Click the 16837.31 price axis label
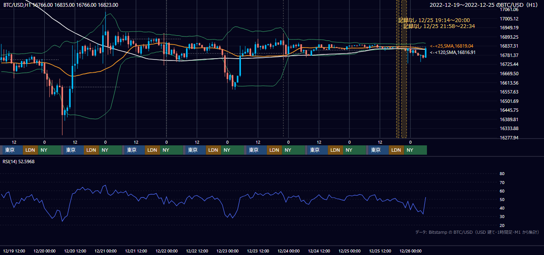The image size is (544, 255). click(509, 46)
